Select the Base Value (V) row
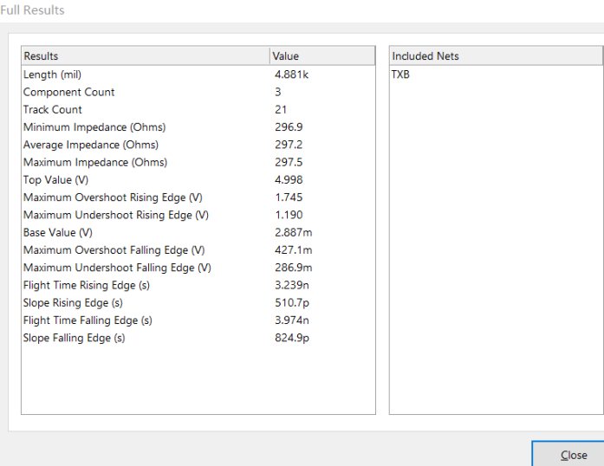The width and height of the screenshot is (604, 466). [198, 233]
